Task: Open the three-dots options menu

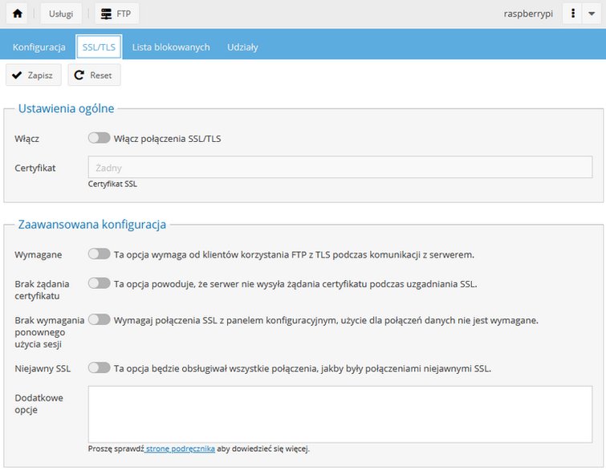Action: pyautogui.click(x=573, y=14)
